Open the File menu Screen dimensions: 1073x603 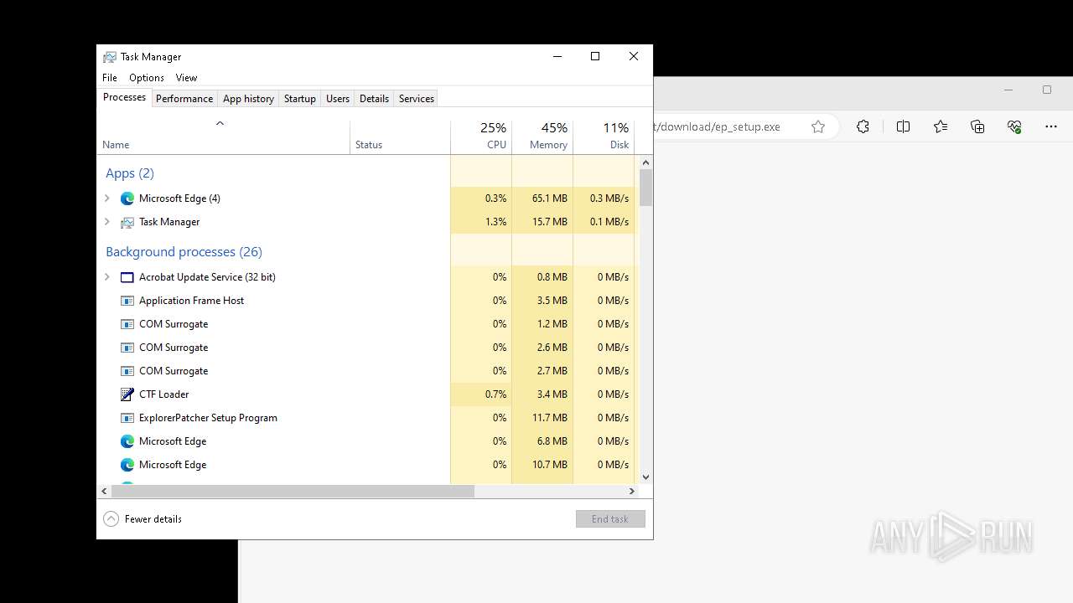[110, 78]
